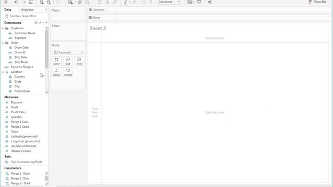
Task: Click the Redo forward arrow in toolbar
Action: [24, 2]
